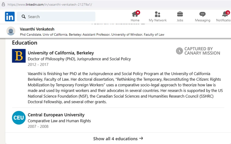Screen dimensions: 231x144
Task: Click the padlock icon in address bar
Action: tap(3, 4)
